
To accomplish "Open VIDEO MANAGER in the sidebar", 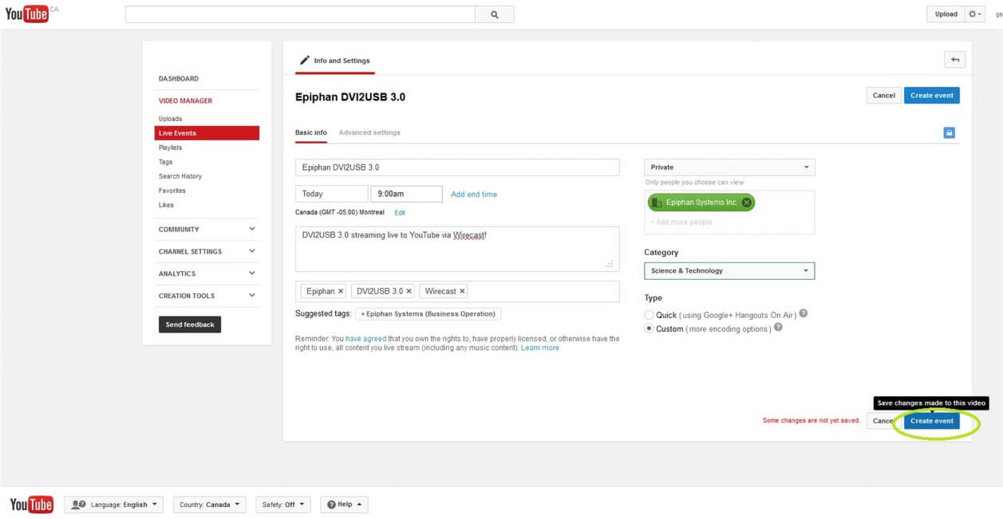I will (x=185, y=101).
